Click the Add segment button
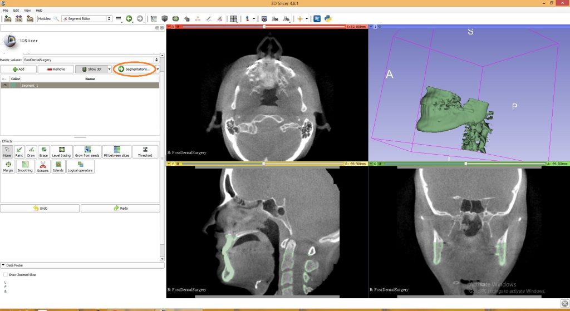570x311 pixels. click(x=18, y=69)
